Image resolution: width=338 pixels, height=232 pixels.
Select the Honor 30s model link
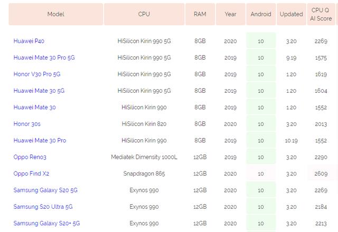click(27, 124)
